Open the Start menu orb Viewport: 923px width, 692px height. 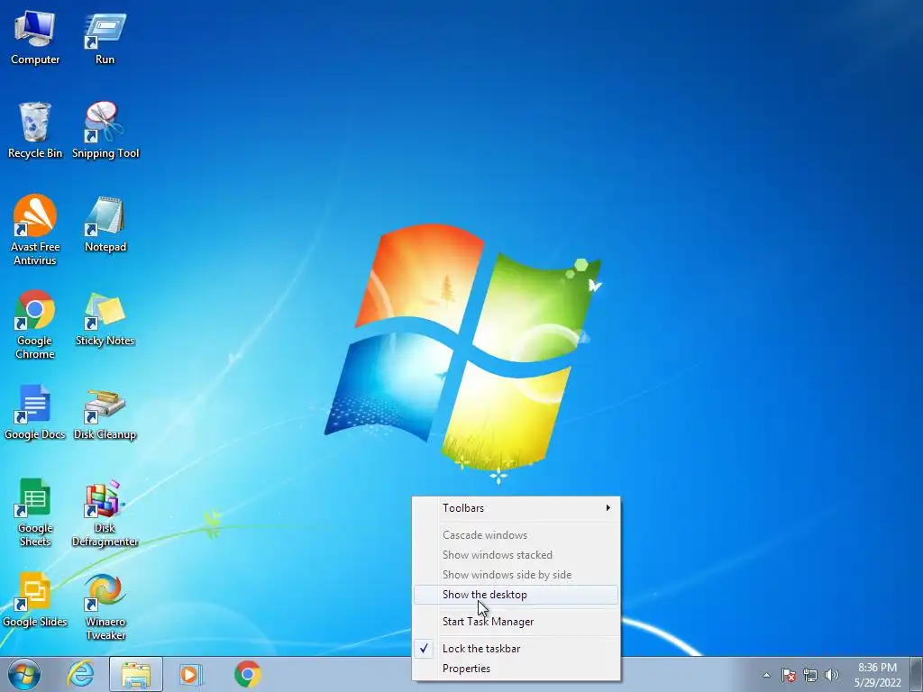tap(24, 674)
